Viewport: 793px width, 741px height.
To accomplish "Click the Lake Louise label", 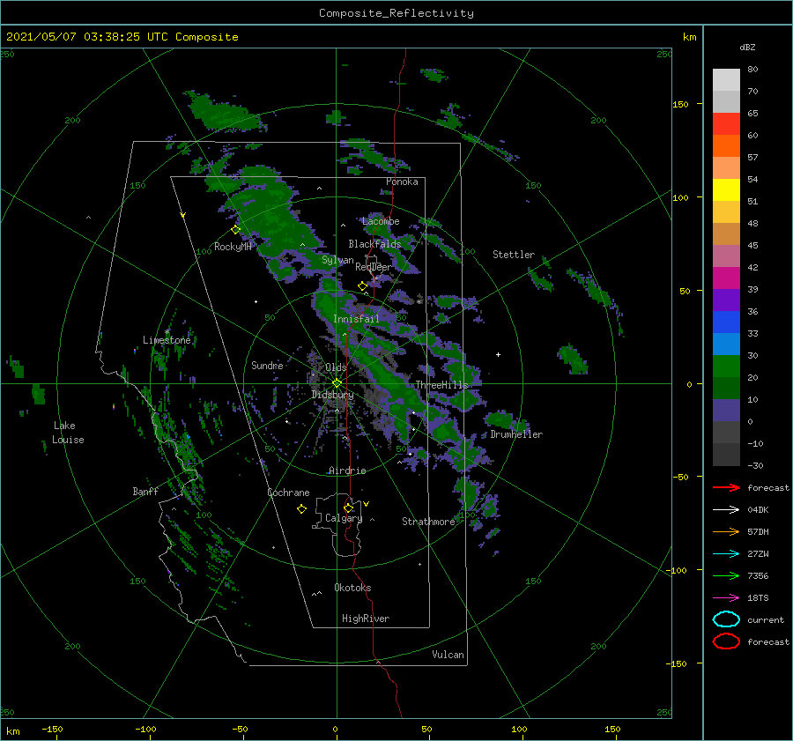I will coord(68,433).
